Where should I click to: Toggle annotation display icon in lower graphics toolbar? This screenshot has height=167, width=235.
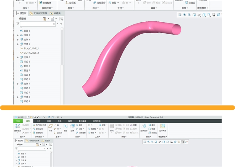pos(183,142)
